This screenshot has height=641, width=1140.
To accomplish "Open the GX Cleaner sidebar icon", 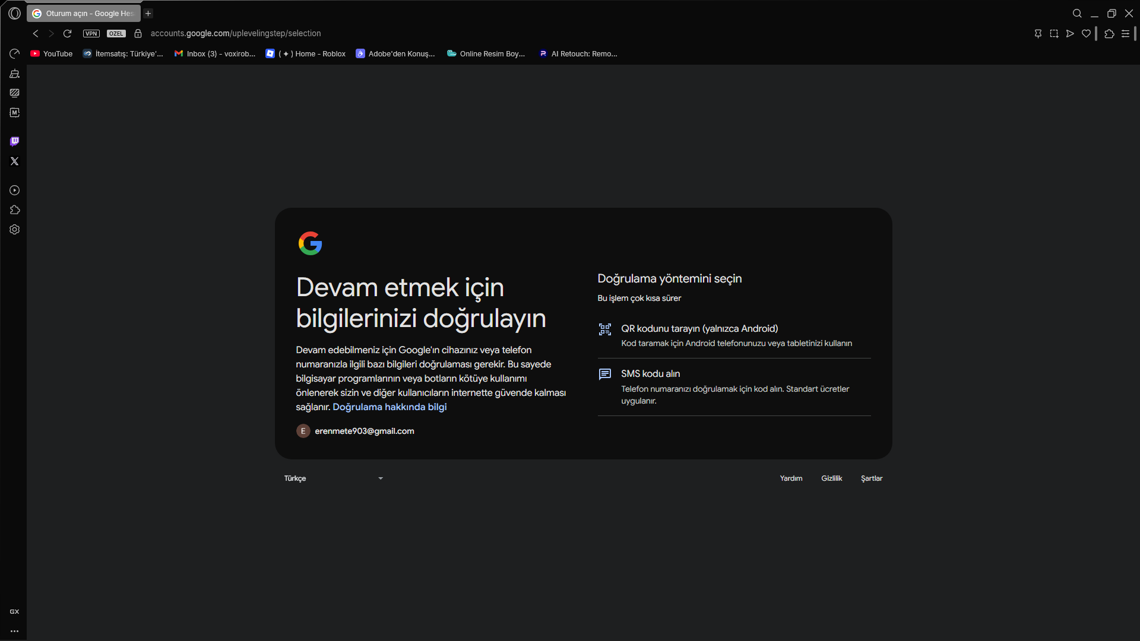I will click(15, 74).
